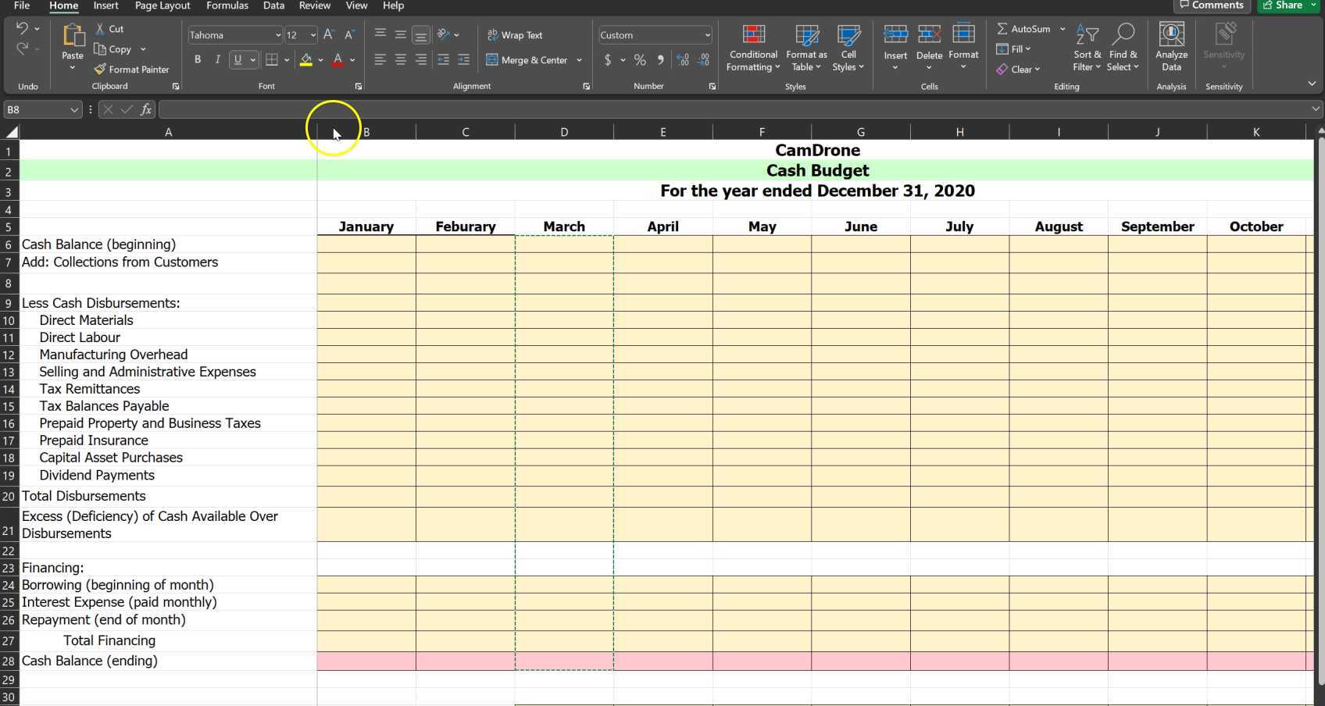Screen dimensions: 1325x706
Task: Click the Increase Font Size icon
Action: point(329,35)
